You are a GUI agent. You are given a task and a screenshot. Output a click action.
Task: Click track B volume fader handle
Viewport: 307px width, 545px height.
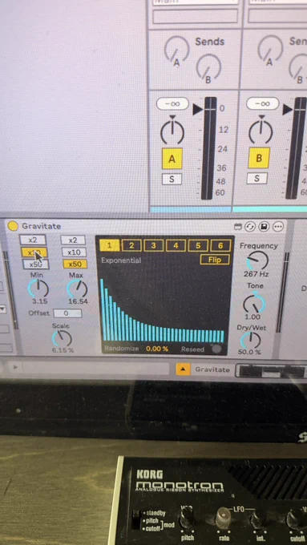[288, 110]
